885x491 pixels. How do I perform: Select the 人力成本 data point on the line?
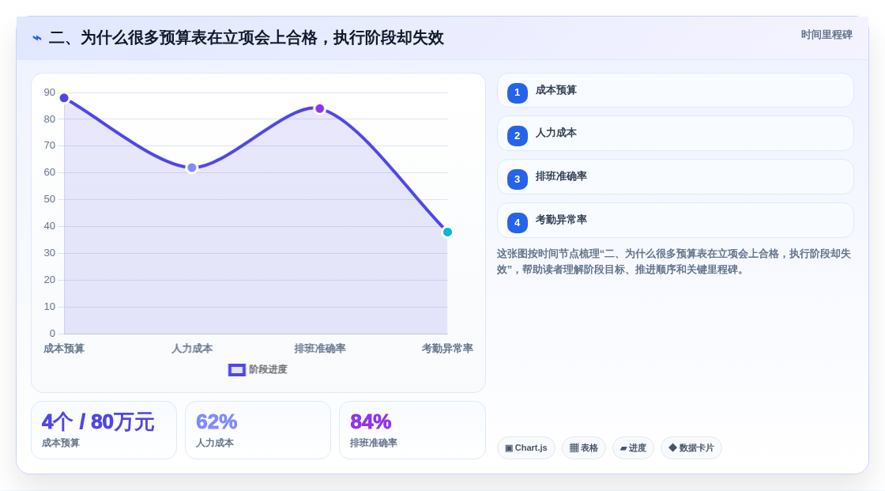coord(192,168)
